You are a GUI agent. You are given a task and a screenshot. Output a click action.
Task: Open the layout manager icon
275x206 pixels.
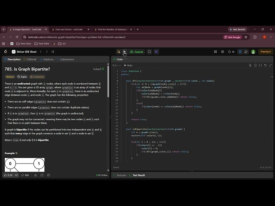point(215,51)
